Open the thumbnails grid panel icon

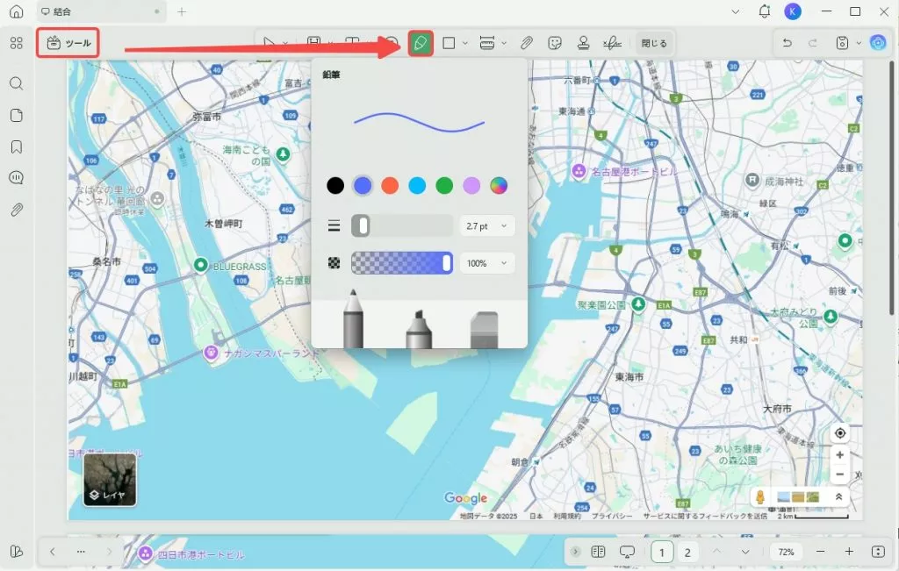click(x=17, y=43)
